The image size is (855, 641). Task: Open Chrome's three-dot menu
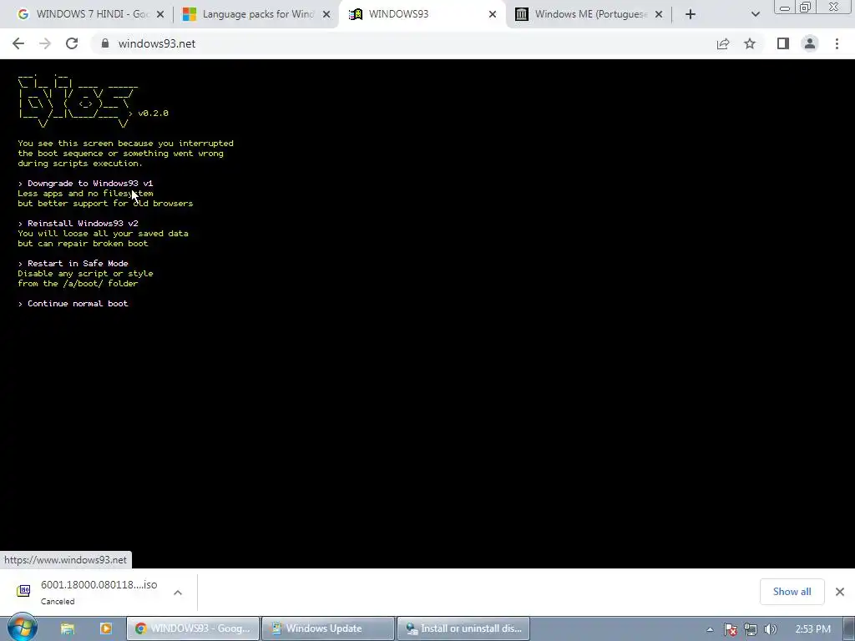(x=837, y=43)
